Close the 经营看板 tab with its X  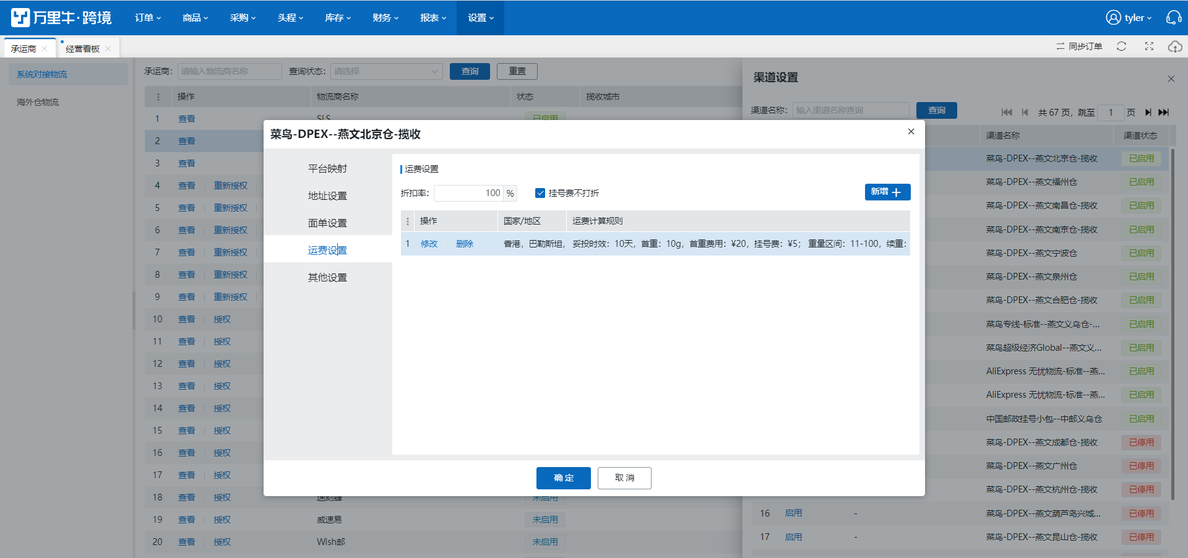(x=108, y=49)
